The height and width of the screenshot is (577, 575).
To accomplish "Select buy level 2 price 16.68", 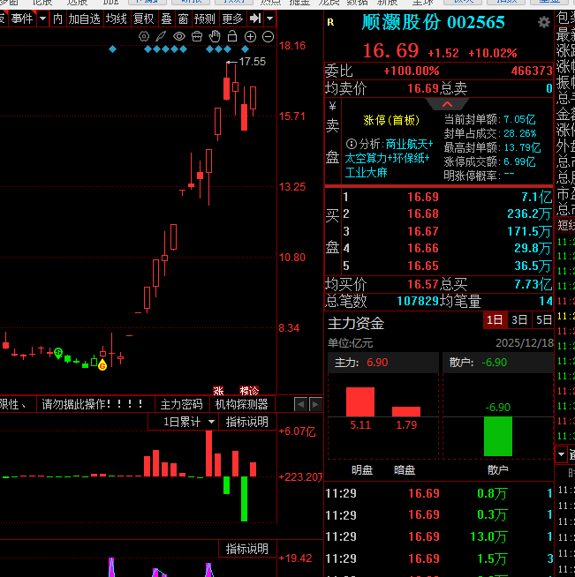I will [x=423, y=214].
